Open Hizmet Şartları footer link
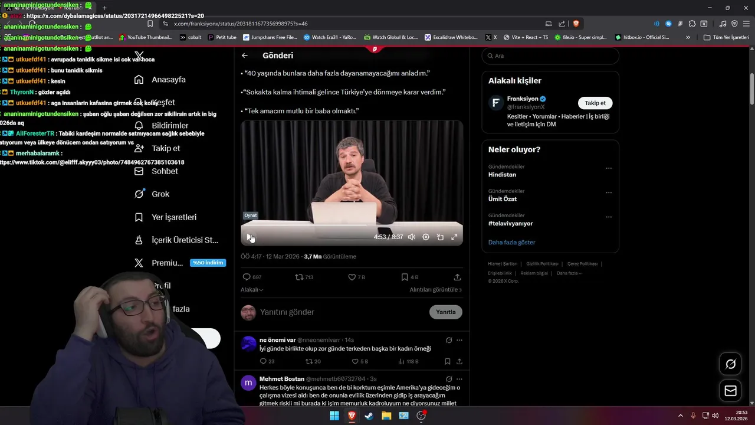 [x=503, y=264]
